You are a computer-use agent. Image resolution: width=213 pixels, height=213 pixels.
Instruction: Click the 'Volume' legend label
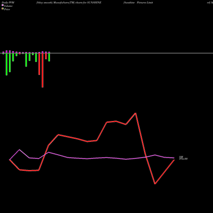pyautogui.click(x=8, y=6)
